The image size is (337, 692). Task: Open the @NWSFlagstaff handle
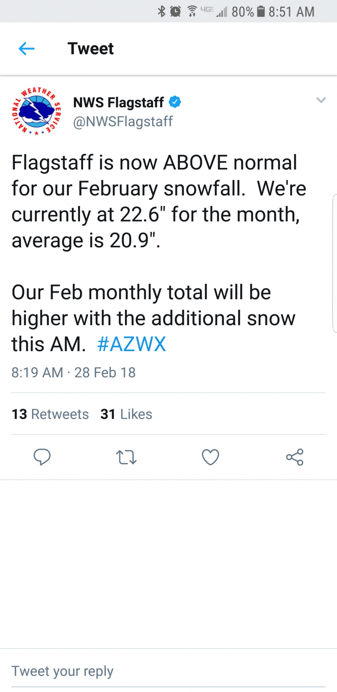pos(123,122)
